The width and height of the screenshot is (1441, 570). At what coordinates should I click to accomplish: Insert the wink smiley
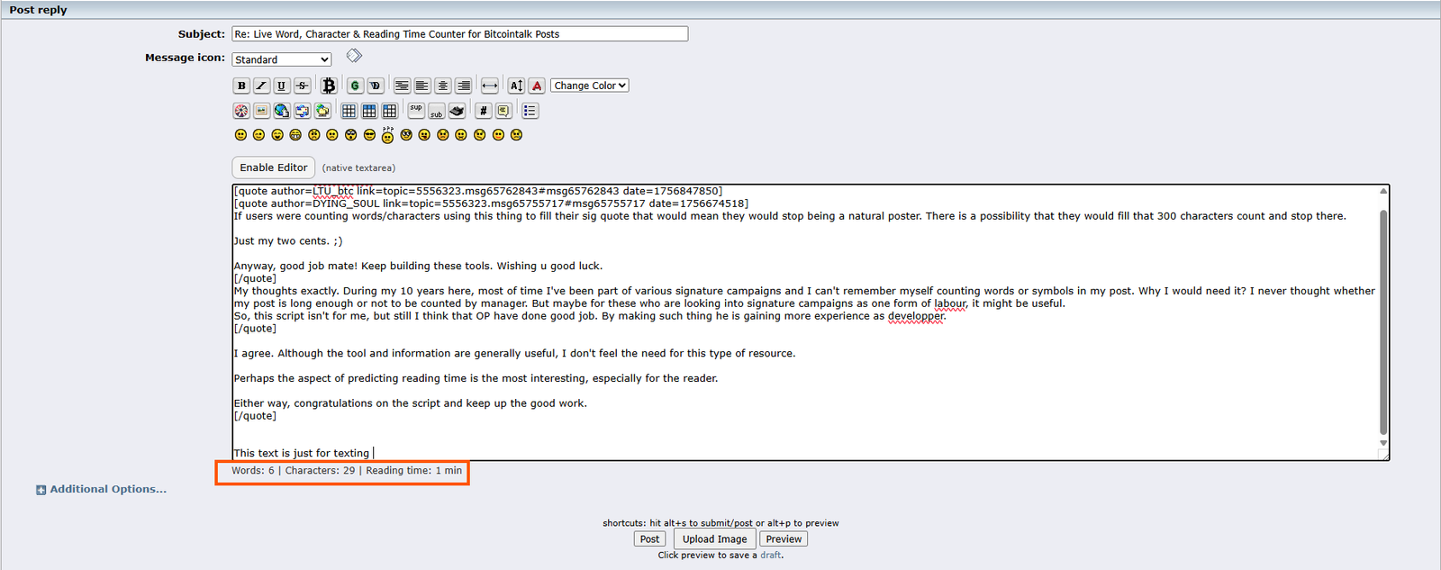(x=258, y=135)
